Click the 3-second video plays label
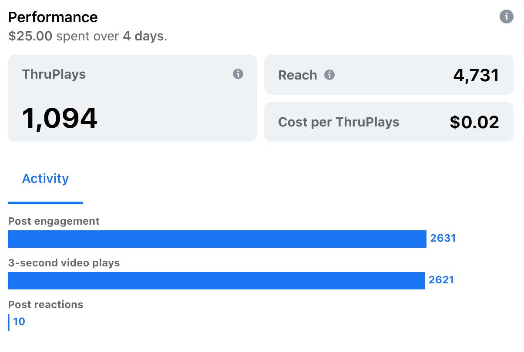The image size is (524, 352). pos(64,263)
